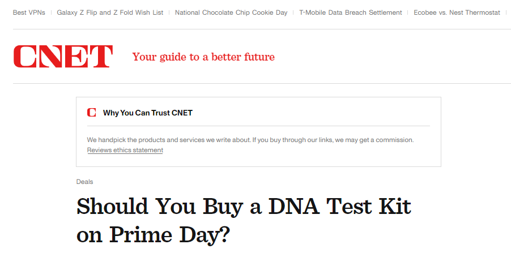The image size is (511, 253).
Task: Click the red CNET logo
Action: (x=63, y=57)
